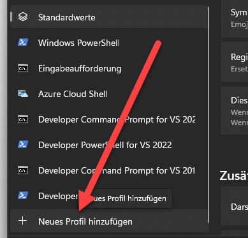Open the Eingabeaufforderung profile
248x238 pixels.
(109, 68)
